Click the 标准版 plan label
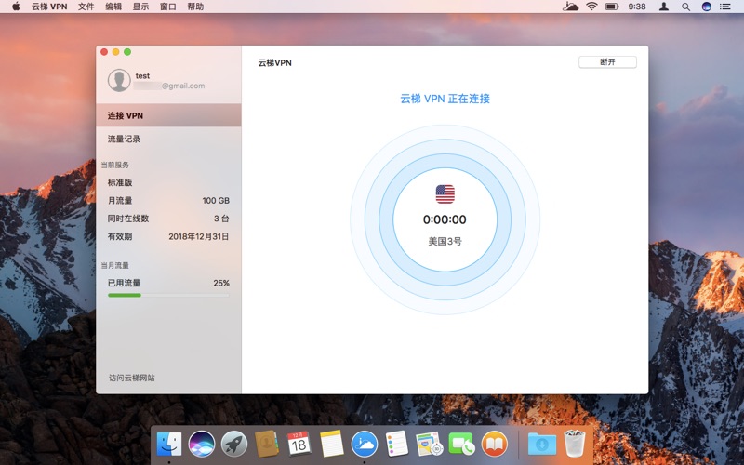 click(120, 182)
